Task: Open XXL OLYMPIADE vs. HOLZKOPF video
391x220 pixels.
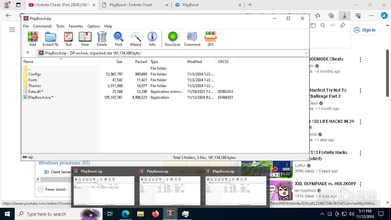Action: (x=326, y=184)
